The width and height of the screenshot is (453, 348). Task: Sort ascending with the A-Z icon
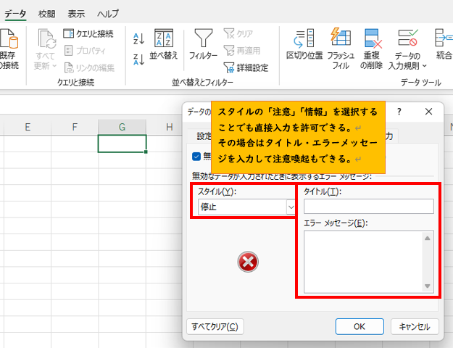coord(138,38)
